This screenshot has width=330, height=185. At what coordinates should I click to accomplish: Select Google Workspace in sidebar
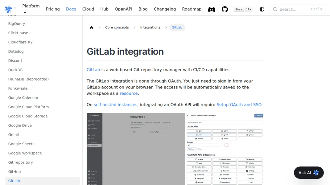[42, 153]
